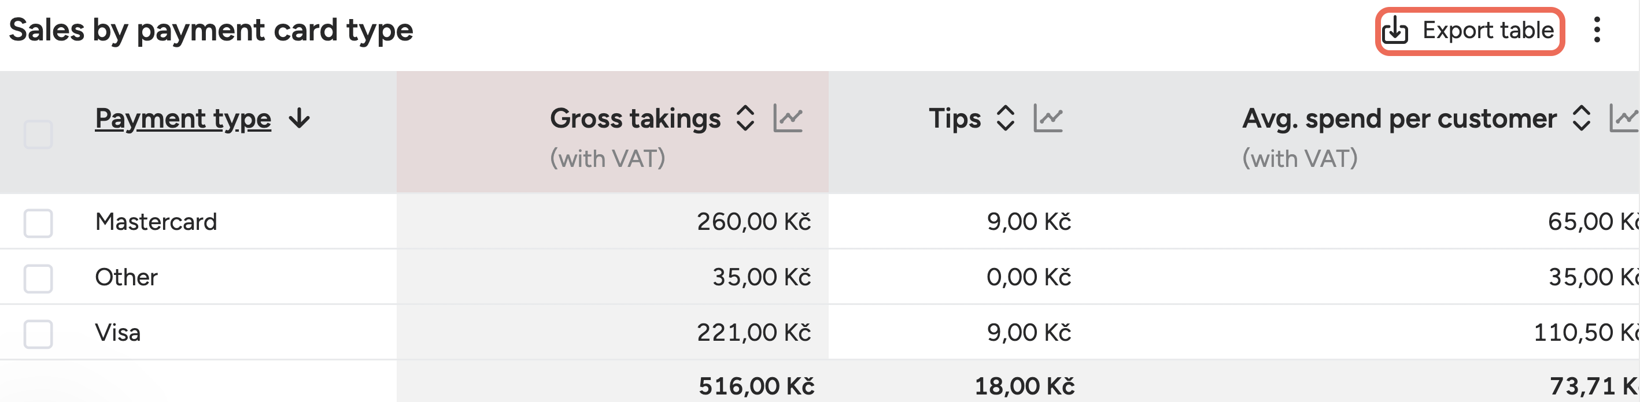Screen dimensions: 1640x402
Task: Sort by Avg. spend per customer arrows
Action: (x=1582, y=118)
